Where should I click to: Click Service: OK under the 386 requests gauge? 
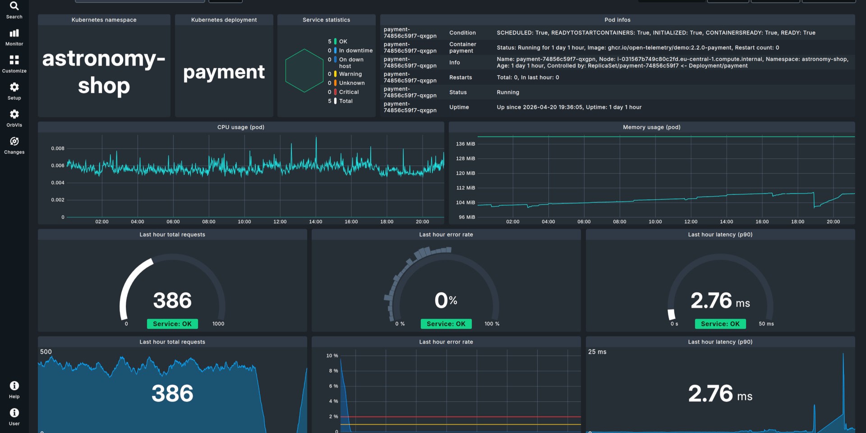pos(172,324)
